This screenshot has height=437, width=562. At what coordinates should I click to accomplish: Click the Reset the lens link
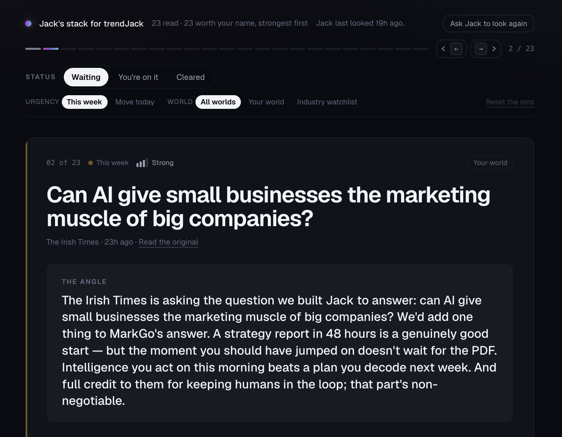(510, 102)
